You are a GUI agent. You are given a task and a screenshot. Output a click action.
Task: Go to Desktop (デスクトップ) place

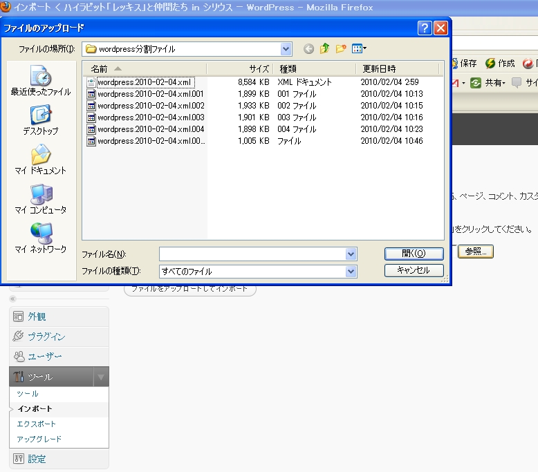point(41,120)
